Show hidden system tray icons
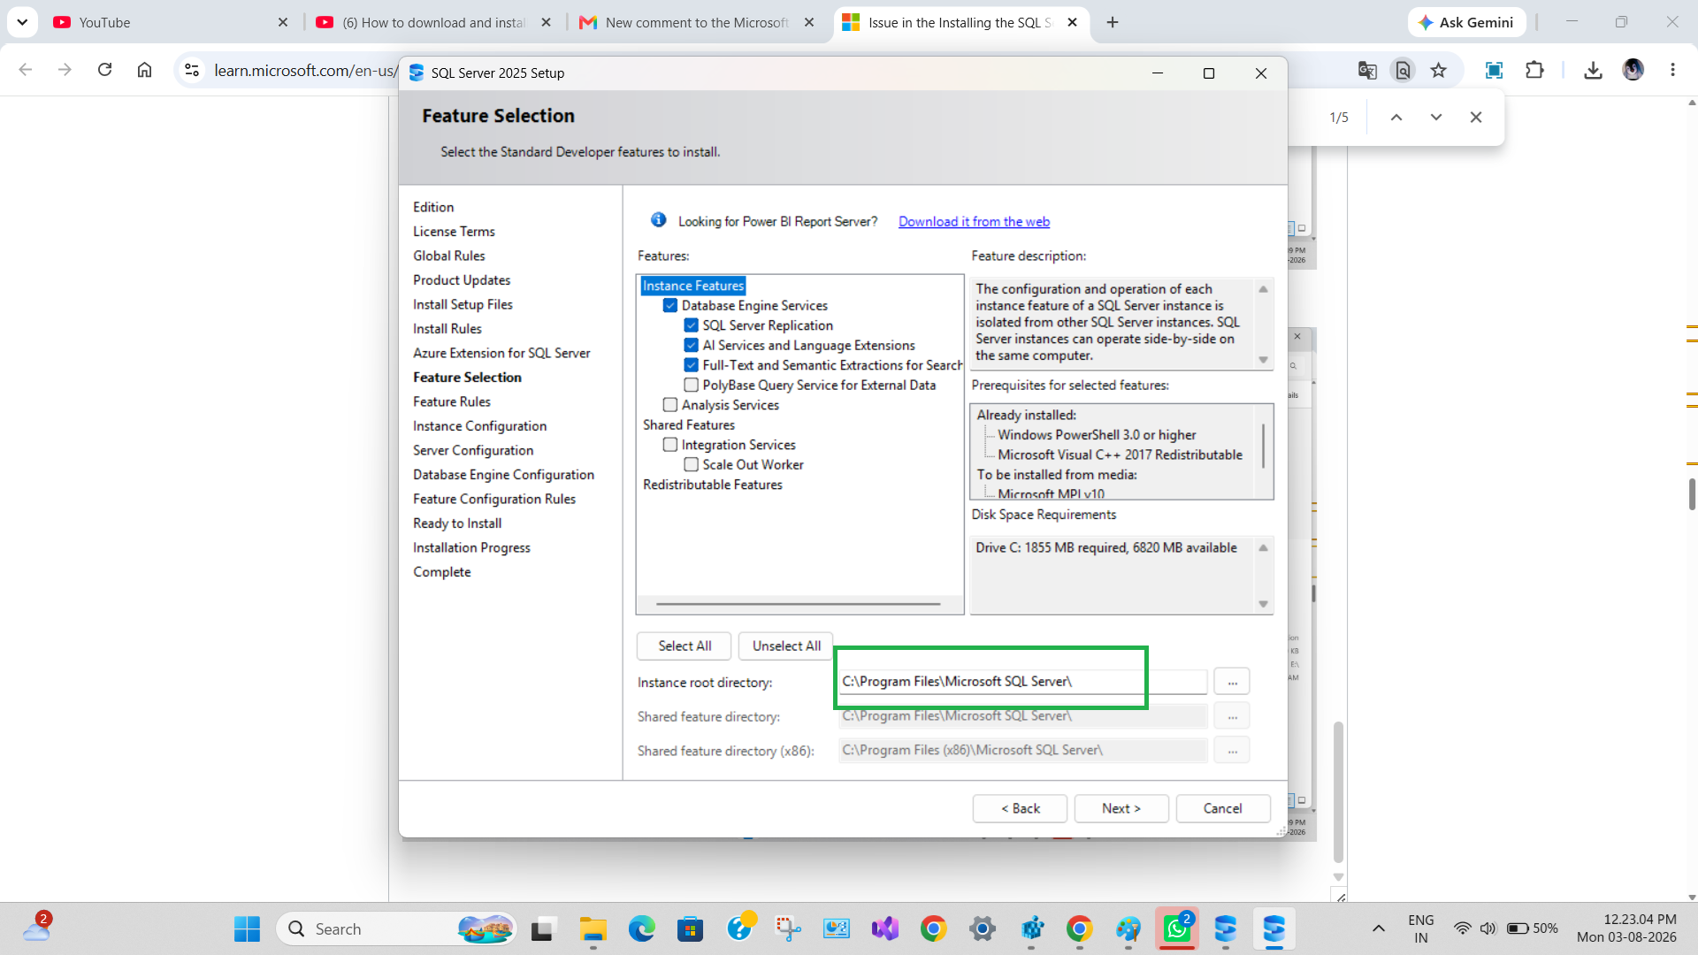 (1378, 928)
